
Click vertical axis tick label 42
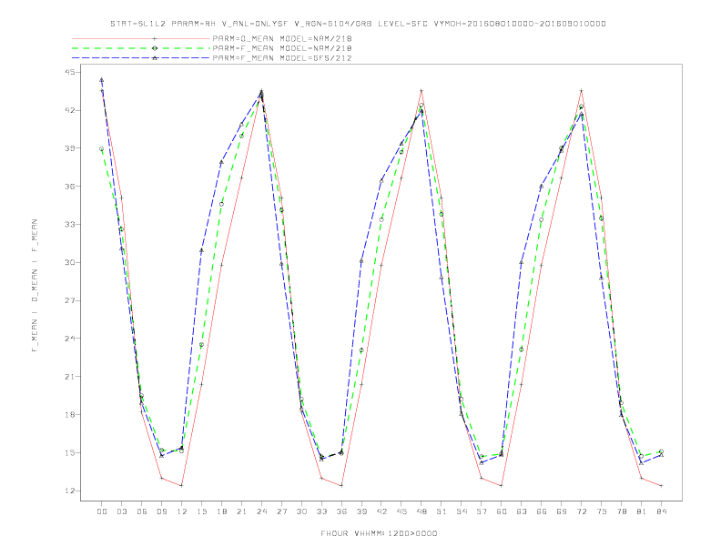[x=70, y=110]
